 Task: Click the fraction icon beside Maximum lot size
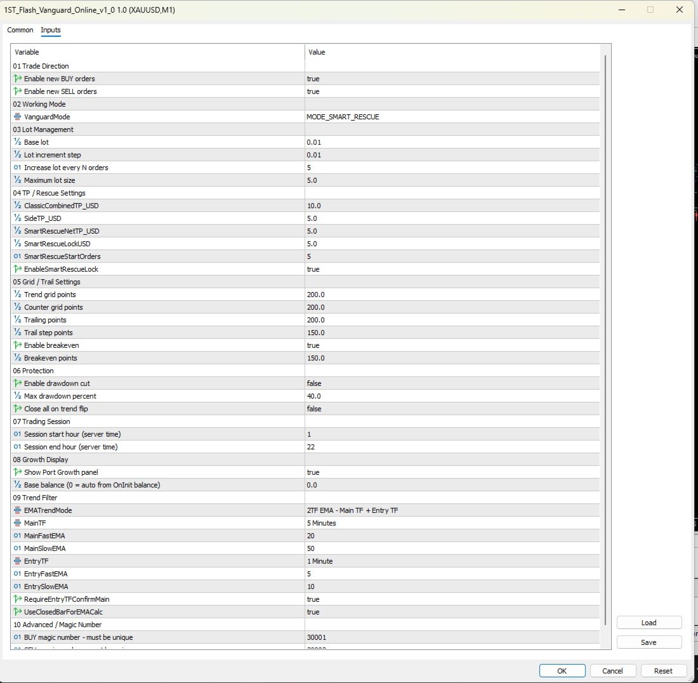click(17, 180)
